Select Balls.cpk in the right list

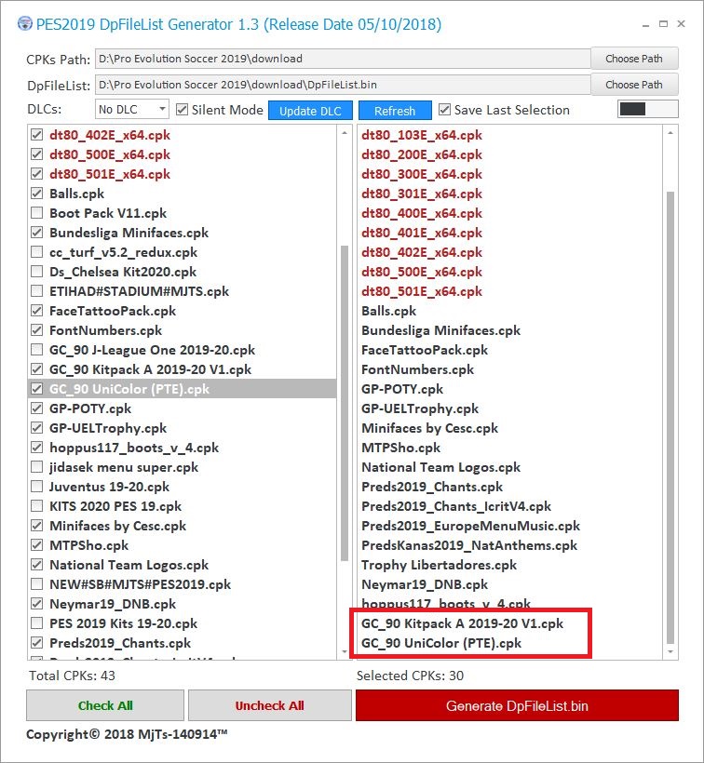point(388,311)
